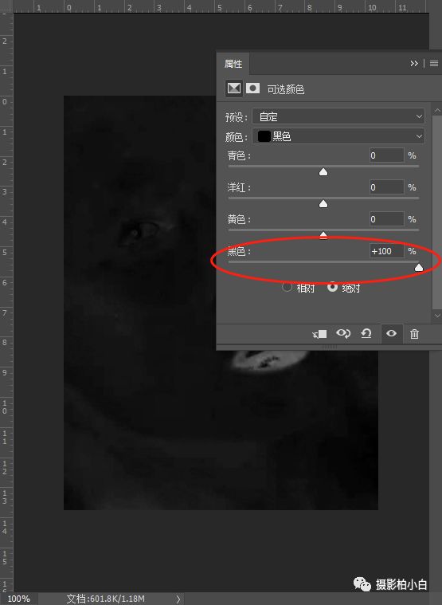Viewport: 442px width, 605px height.
Task: Click the Properties panel scroll down arrow
Action: click(437, 316)
